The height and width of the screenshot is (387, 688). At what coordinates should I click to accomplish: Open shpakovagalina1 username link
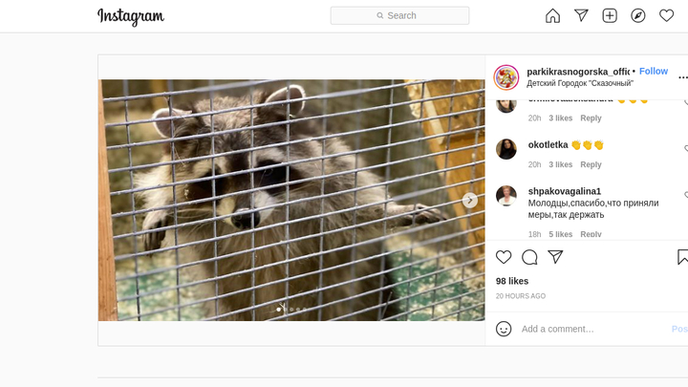[565, 191]
